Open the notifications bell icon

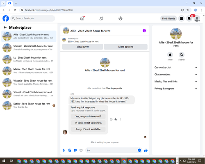(x=189, y=18)
